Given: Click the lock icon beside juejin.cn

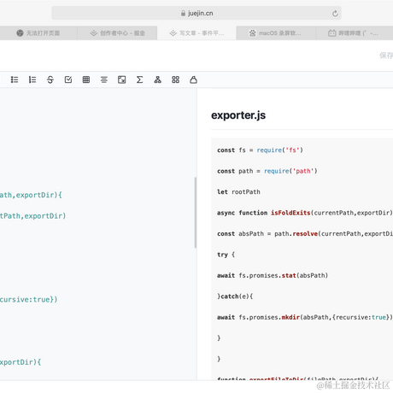Looking at the screenshot, I should point(183,14).
